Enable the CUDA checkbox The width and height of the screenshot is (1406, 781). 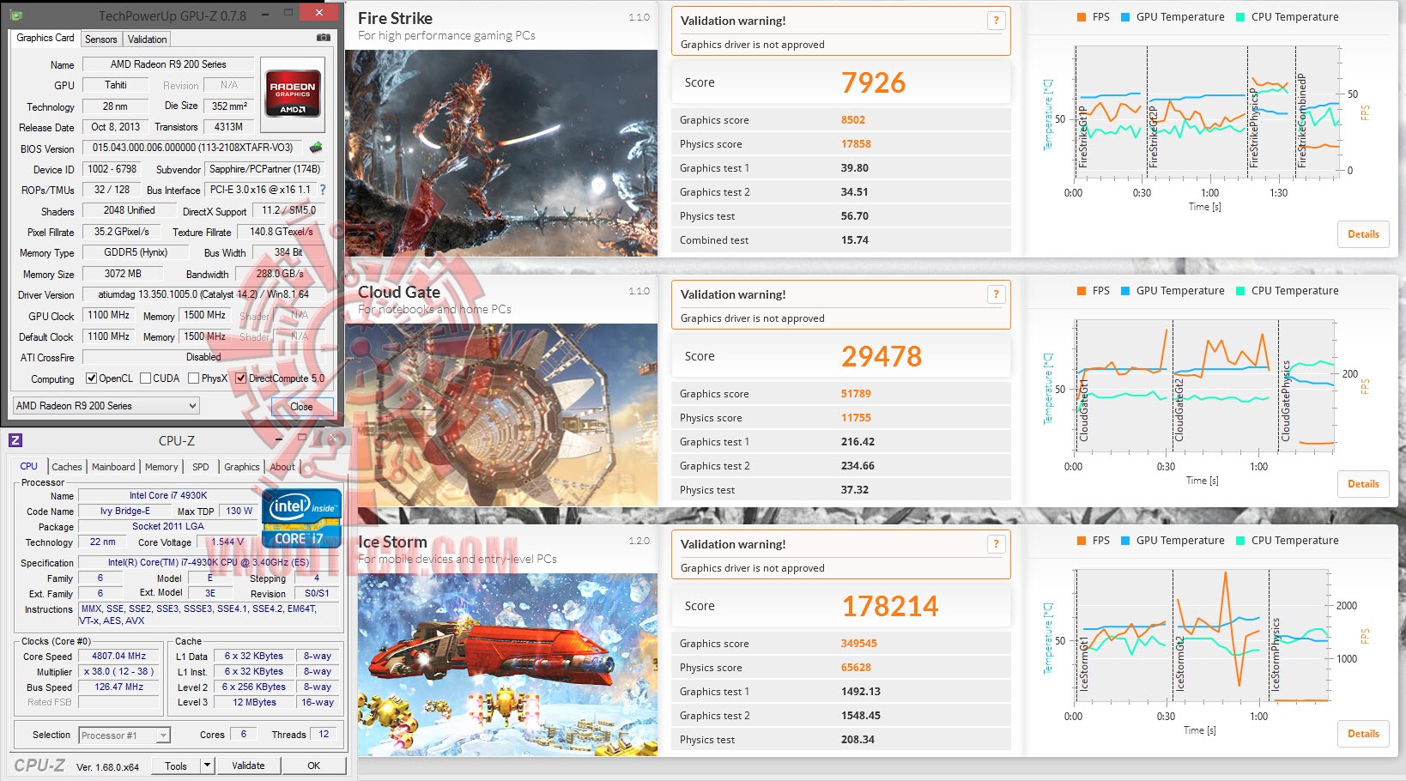145,378
